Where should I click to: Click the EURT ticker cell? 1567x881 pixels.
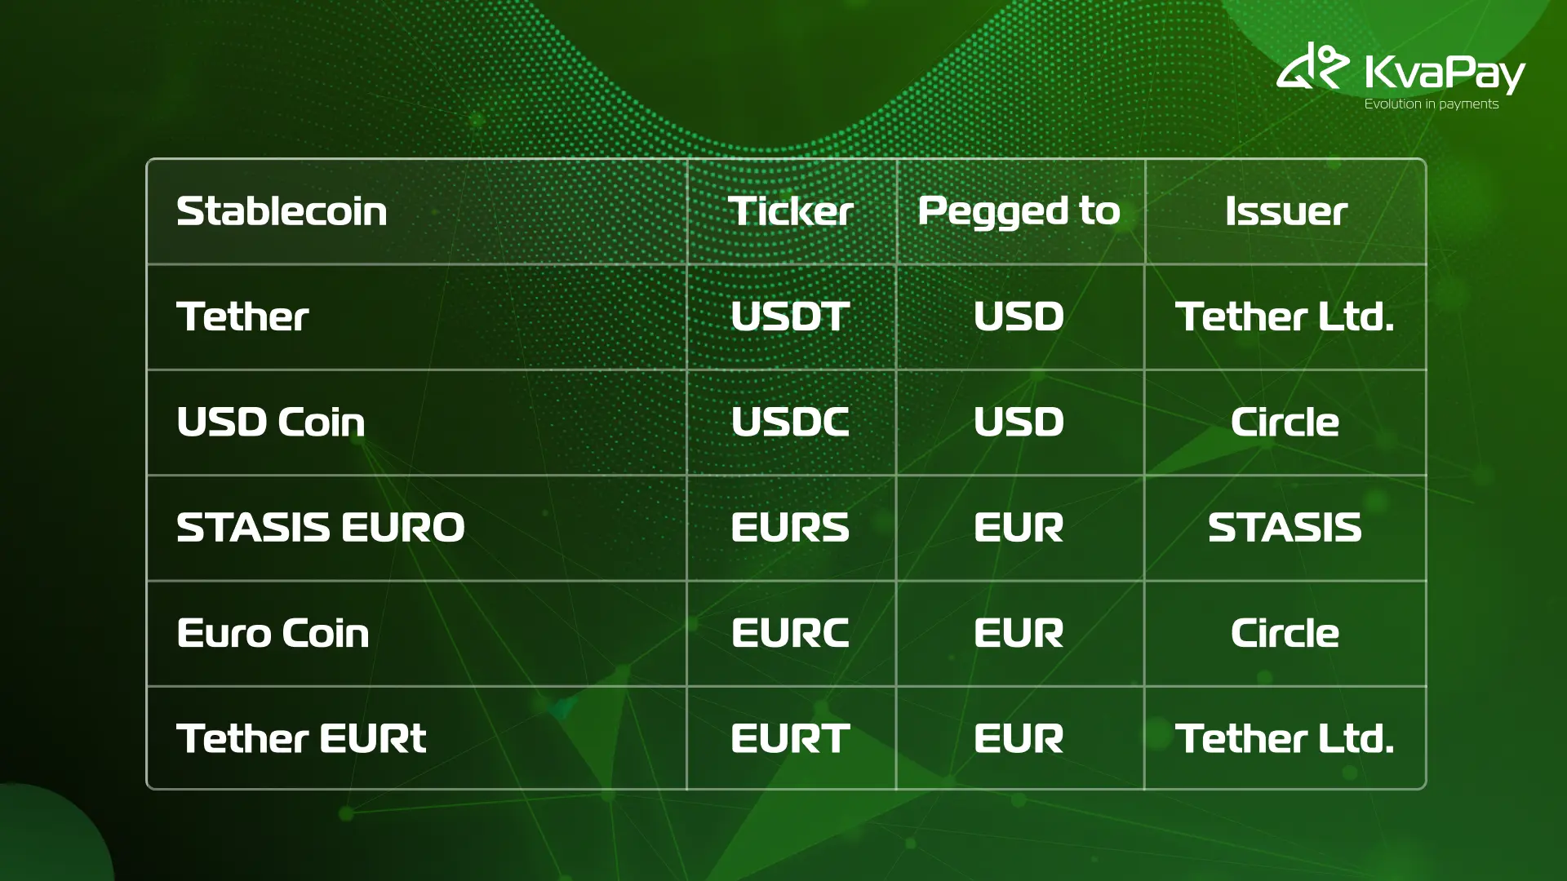790,738
